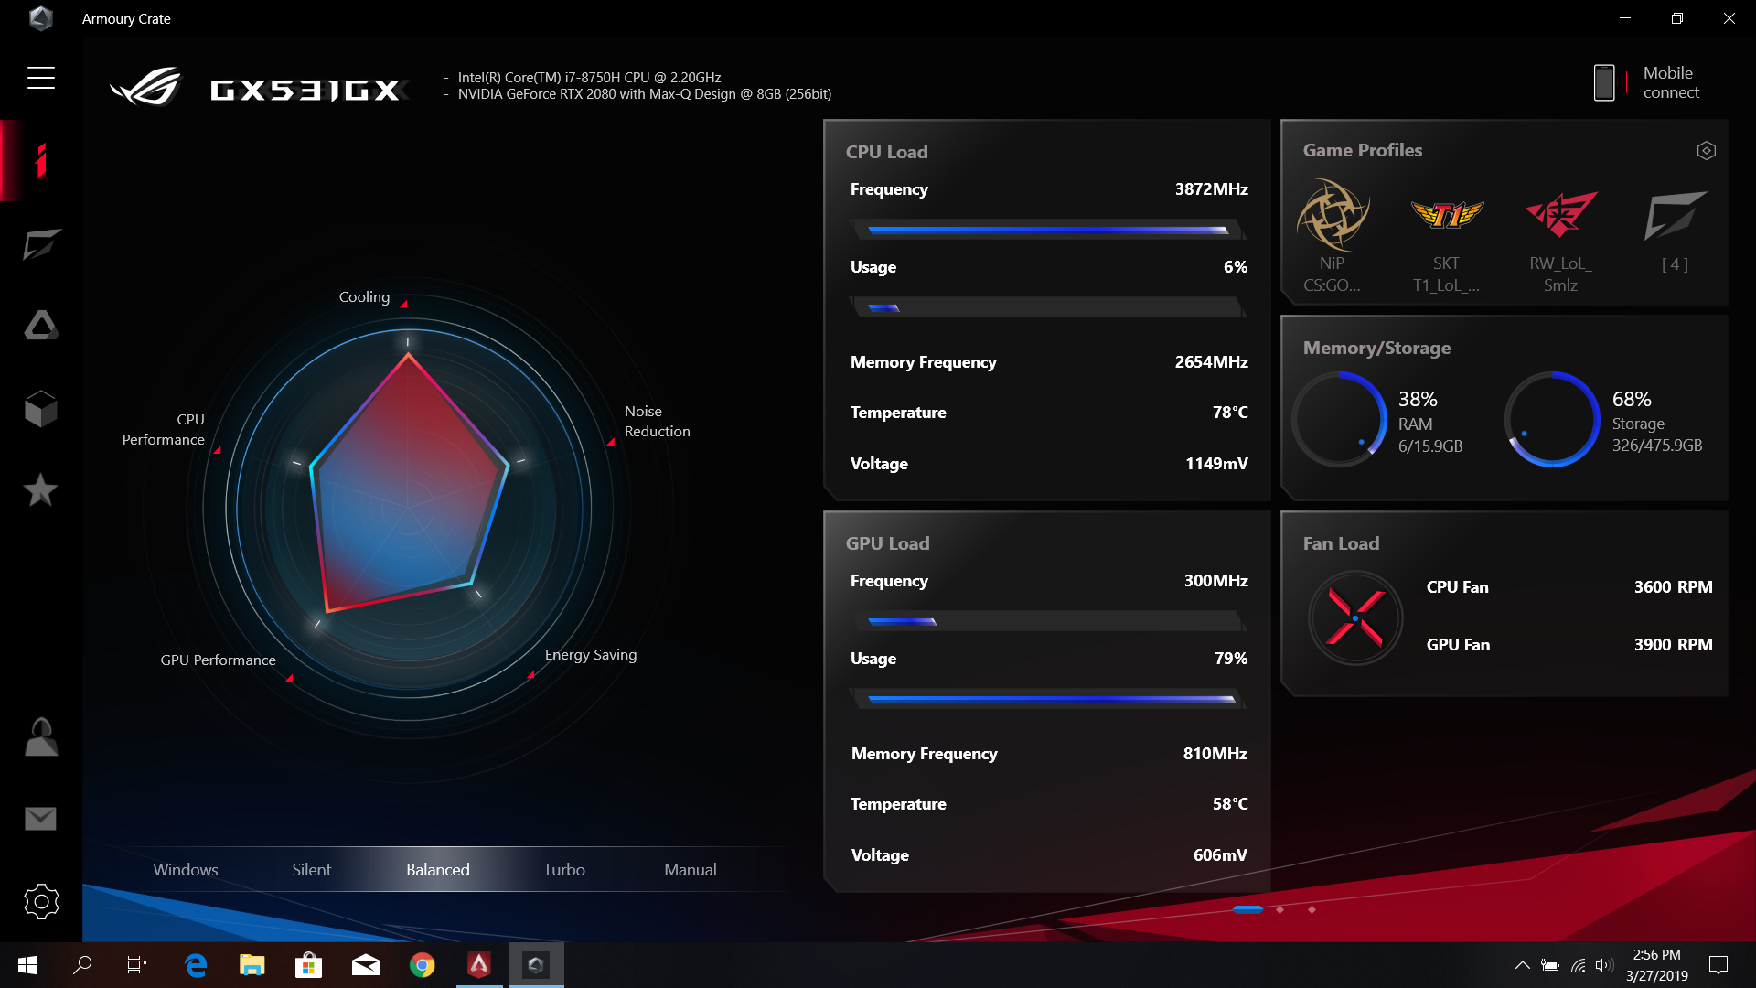Open the user profile icon in sidebar
The height and width of the screenshot is (988, 1756).
(41, 736)
